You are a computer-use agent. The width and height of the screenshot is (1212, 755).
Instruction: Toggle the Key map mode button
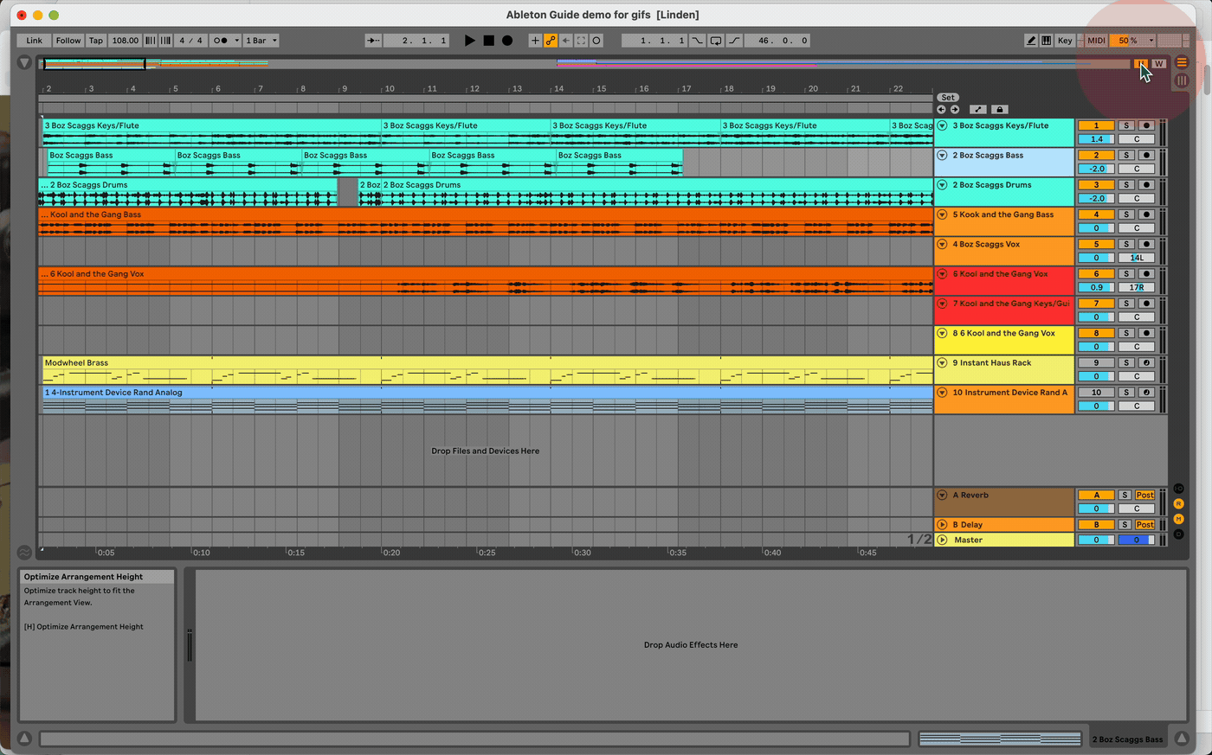pyautogui.click(x=1065, y=41)
